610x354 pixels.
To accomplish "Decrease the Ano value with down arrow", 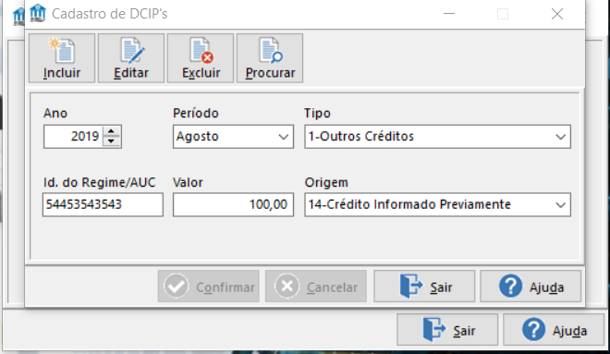I will pos(112,141).
